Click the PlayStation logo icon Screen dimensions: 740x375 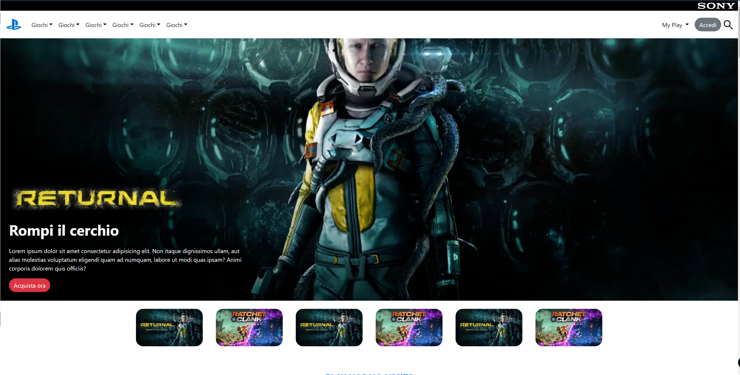coord(14,25)
